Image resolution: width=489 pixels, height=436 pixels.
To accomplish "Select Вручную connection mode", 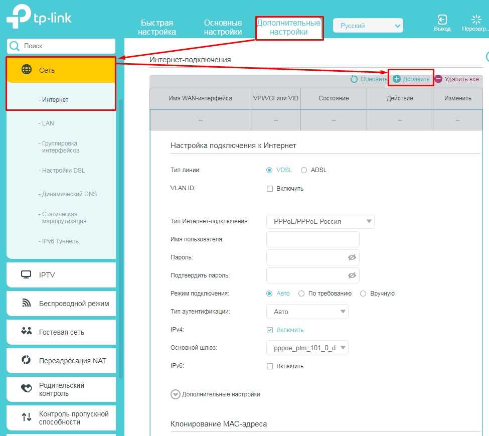I will click(x=363, y=294).
